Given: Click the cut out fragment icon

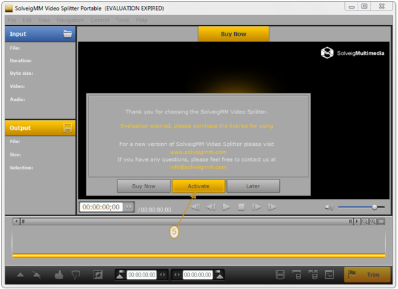Looking at the screenshot, I should 76,275.
